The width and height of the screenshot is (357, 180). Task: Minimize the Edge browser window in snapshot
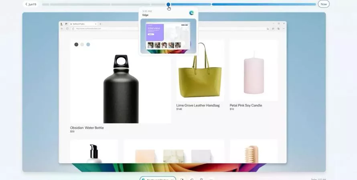click(273, 24)
